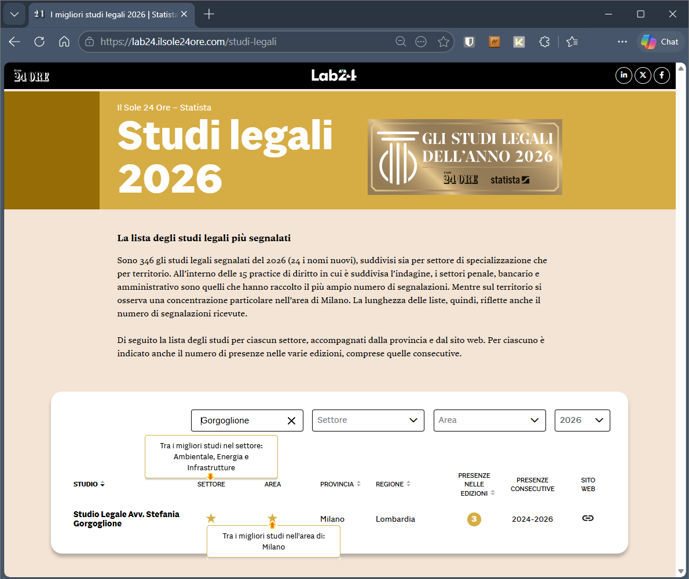Click the Milano province cell
This screenshot has height=579, width=689.
pyautogui.click(x=332, y=519)
